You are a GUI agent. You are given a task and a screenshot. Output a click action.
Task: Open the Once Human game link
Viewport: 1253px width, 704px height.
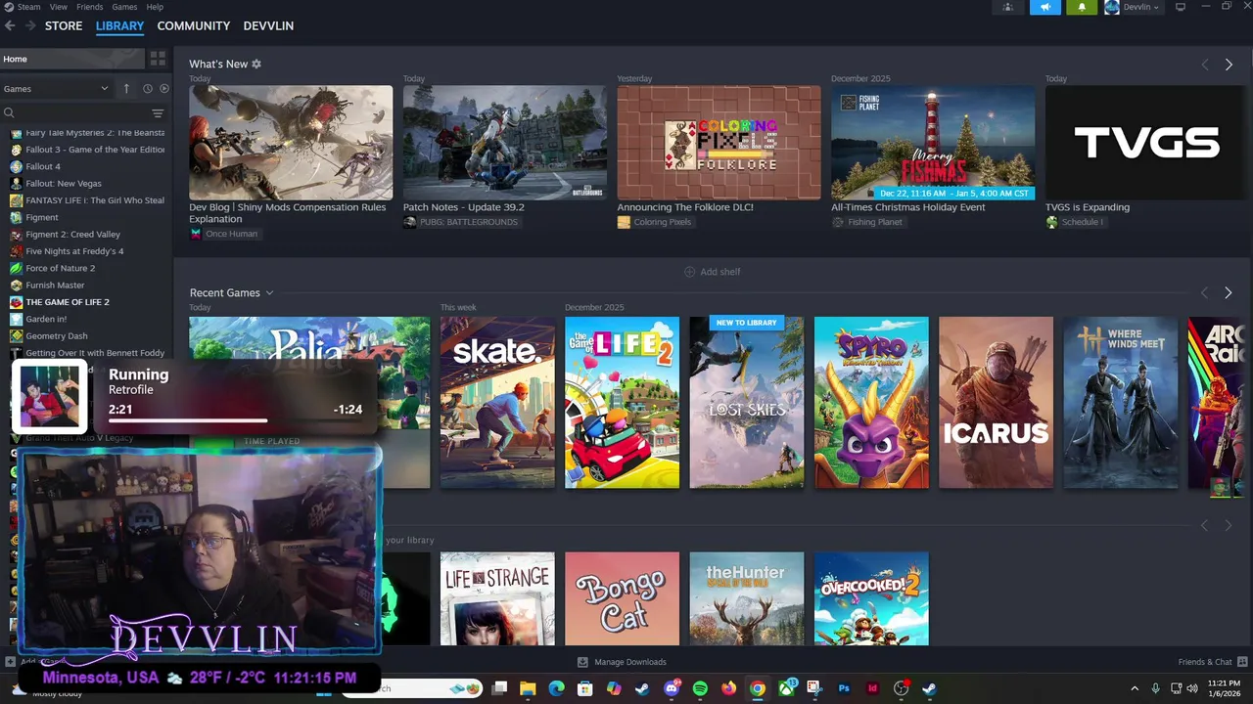[x=224, y=234]
